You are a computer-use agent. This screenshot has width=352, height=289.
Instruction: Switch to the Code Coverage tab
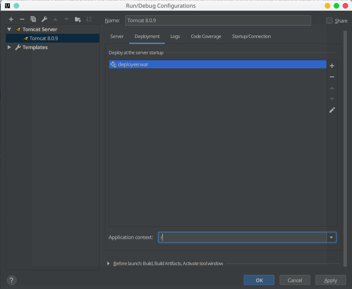(x=206, y=37)
